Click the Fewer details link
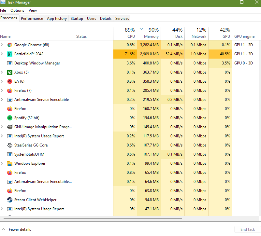Viewport: 261px width, 236px height. [20, 229]
